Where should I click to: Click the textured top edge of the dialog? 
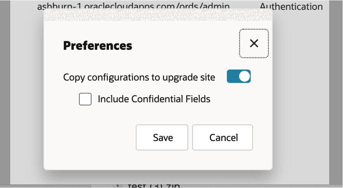pos(158,15)
